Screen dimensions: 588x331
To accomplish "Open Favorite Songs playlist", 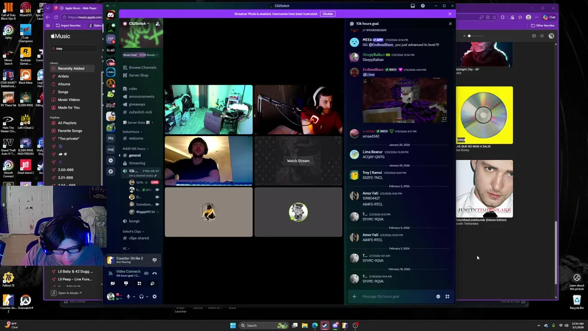I will coord(70,131).
